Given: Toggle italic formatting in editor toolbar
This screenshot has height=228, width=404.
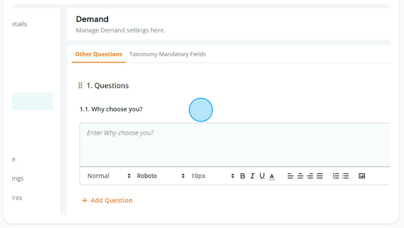Looking at the screenshot, I should click(252, 176).
